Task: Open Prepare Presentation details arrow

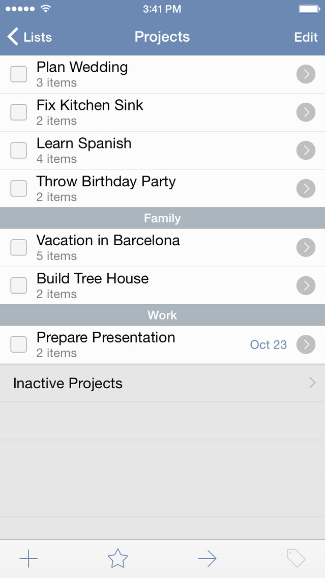Action: click(x=306, y=344)
